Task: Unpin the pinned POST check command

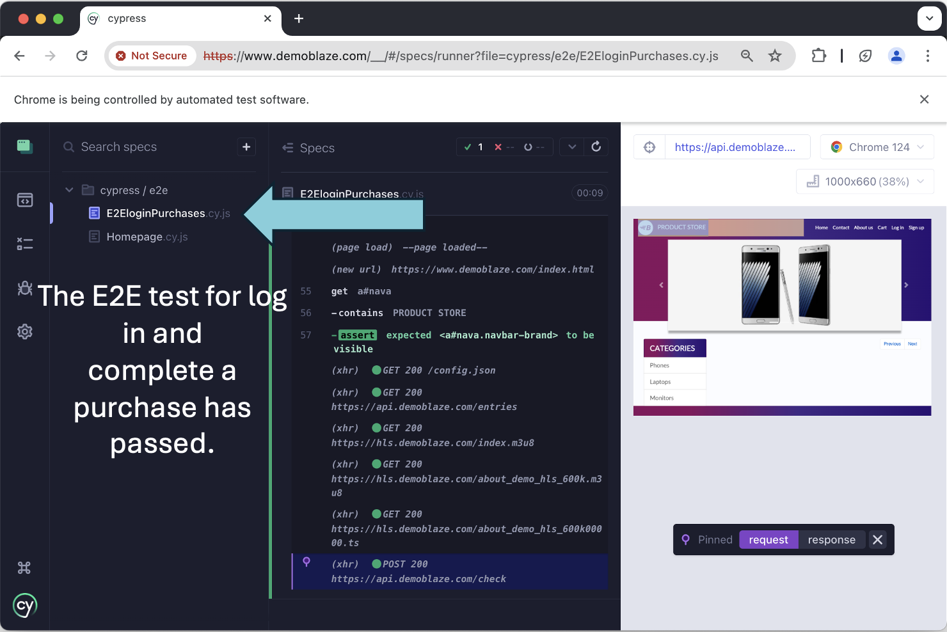Action: (x=878, y=539)
